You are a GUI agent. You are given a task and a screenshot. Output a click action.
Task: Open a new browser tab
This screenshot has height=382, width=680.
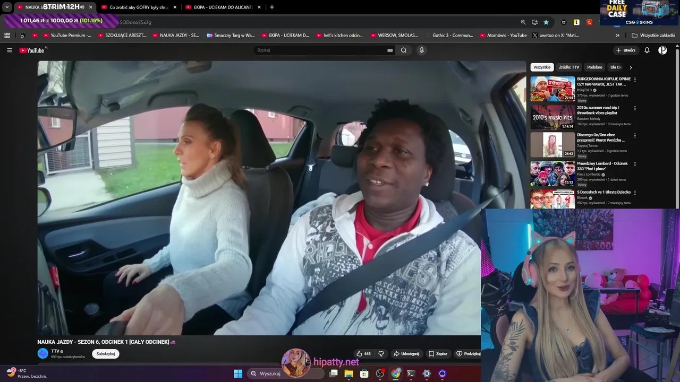click(272, 7)
